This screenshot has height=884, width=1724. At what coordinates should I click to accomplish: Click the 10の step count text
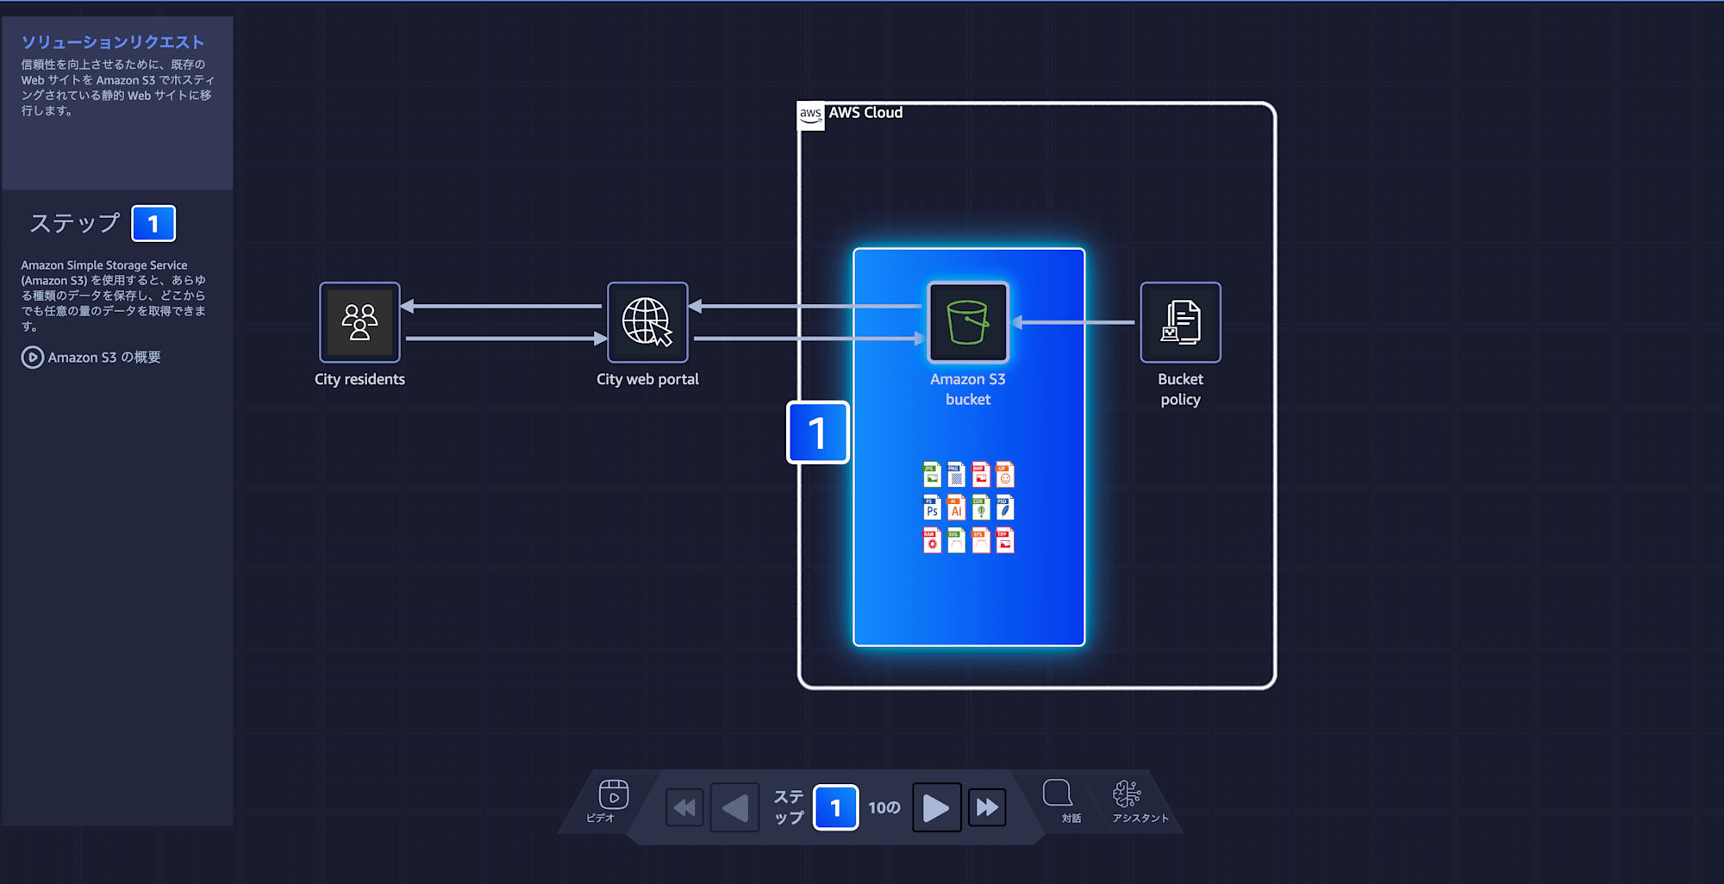884,807
